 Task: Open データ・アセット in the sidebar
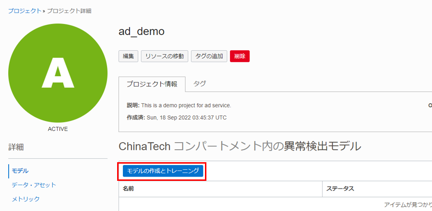click(x=34, y=185)
